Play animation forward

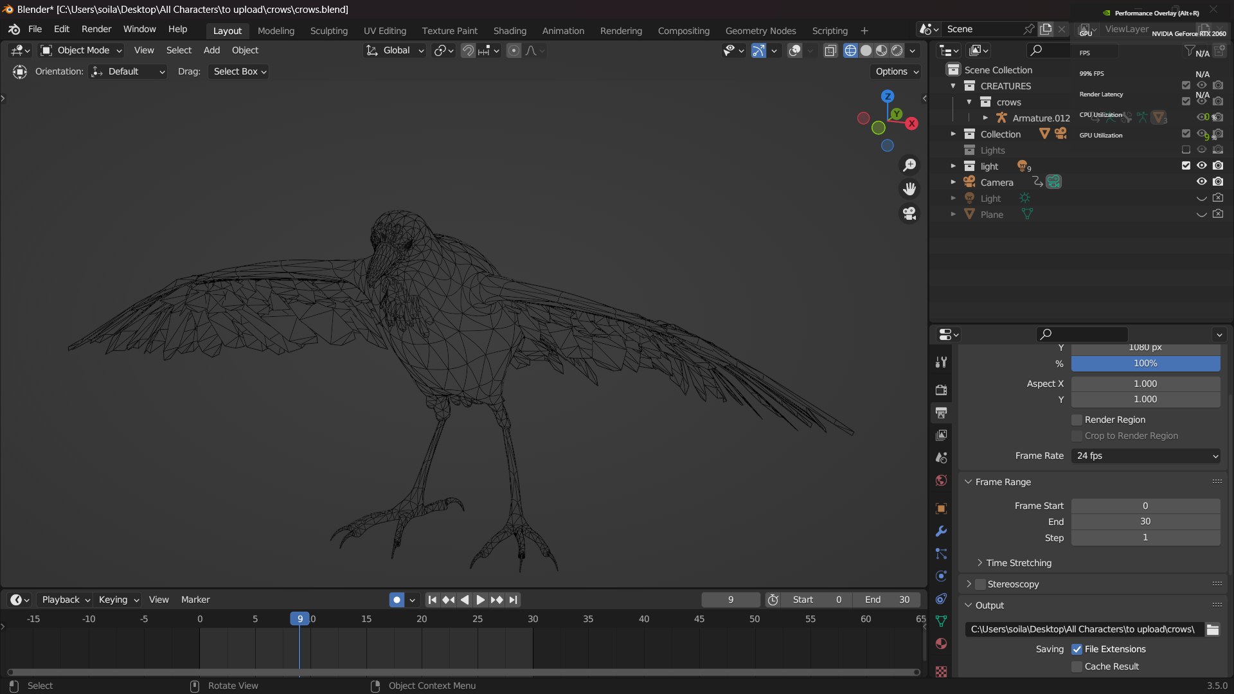coord(481,600)
